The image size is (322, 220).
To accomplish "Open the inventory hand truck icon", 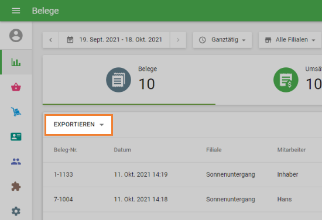I will tap(16, 112).
